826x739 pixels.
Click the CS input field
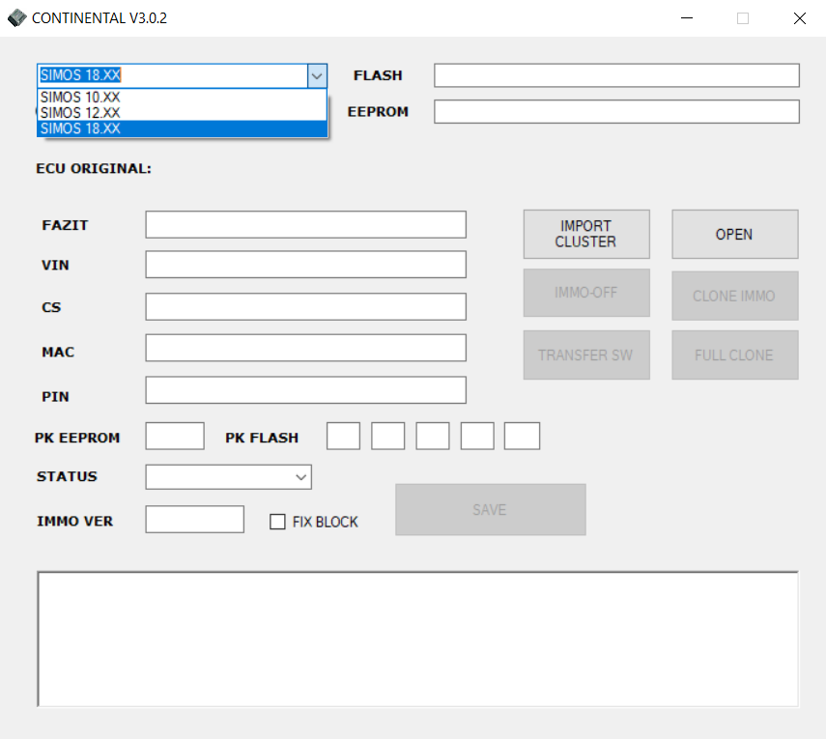click(305, 307)
